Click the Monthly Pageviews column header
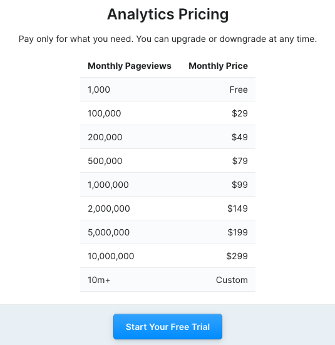Screen dimensions: 335x345 130,66
